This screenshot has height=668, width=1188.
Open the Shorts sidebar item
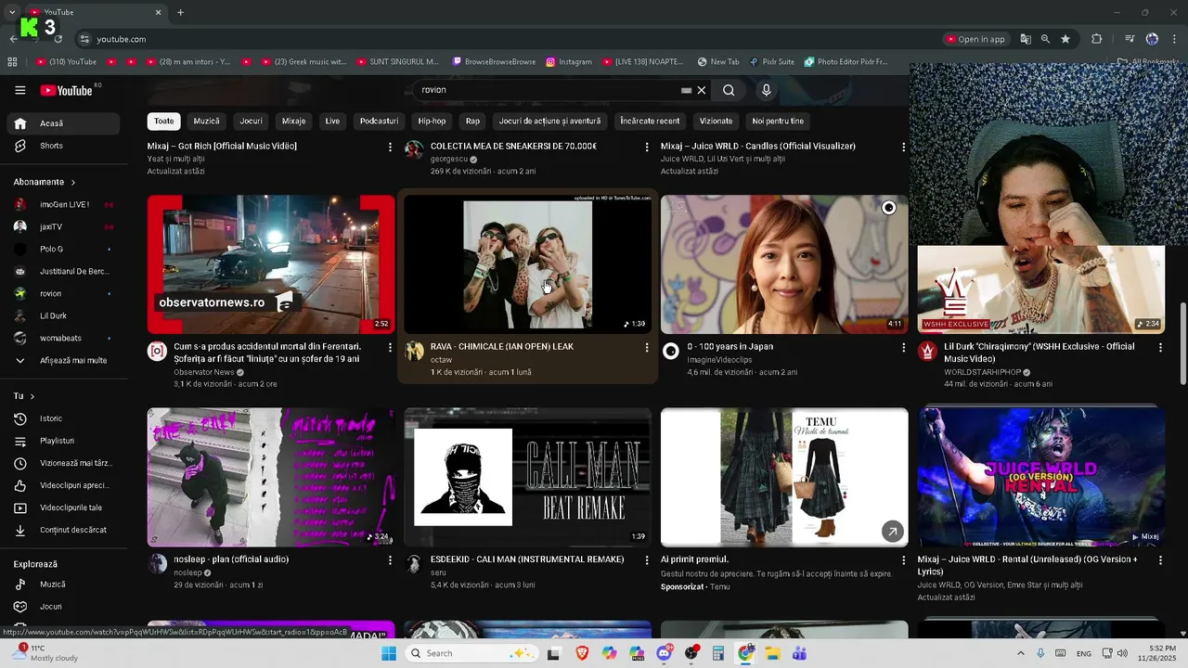(x=62, y=146)
